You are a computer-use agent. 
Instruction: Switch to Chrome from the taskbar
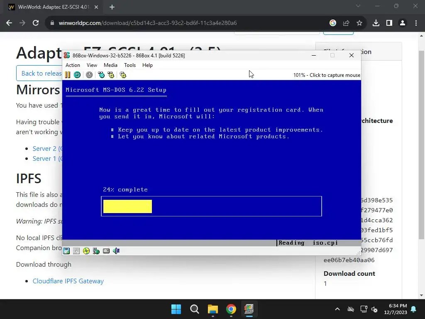click(231, 309)
